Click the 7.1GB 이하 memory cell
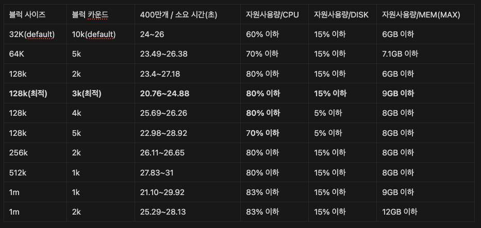Screen dimensions: 481x228 pos(425,54)
